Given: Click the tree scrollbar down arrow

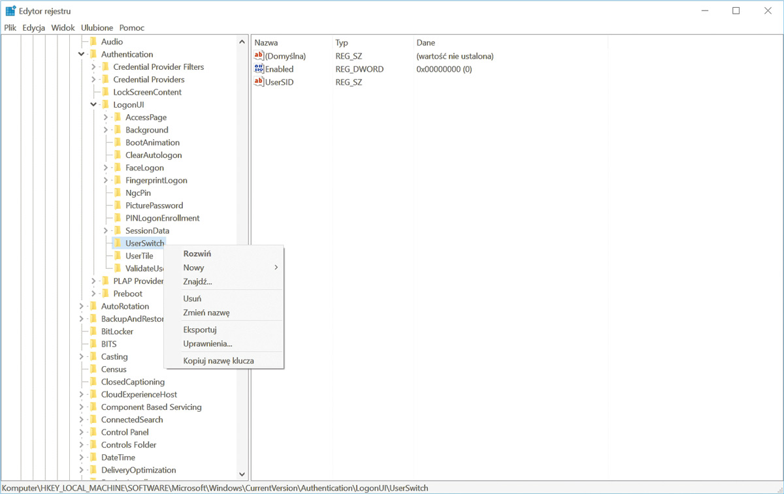Looking at the screenshot, I should pyautogui.click(x=242, y=474).
